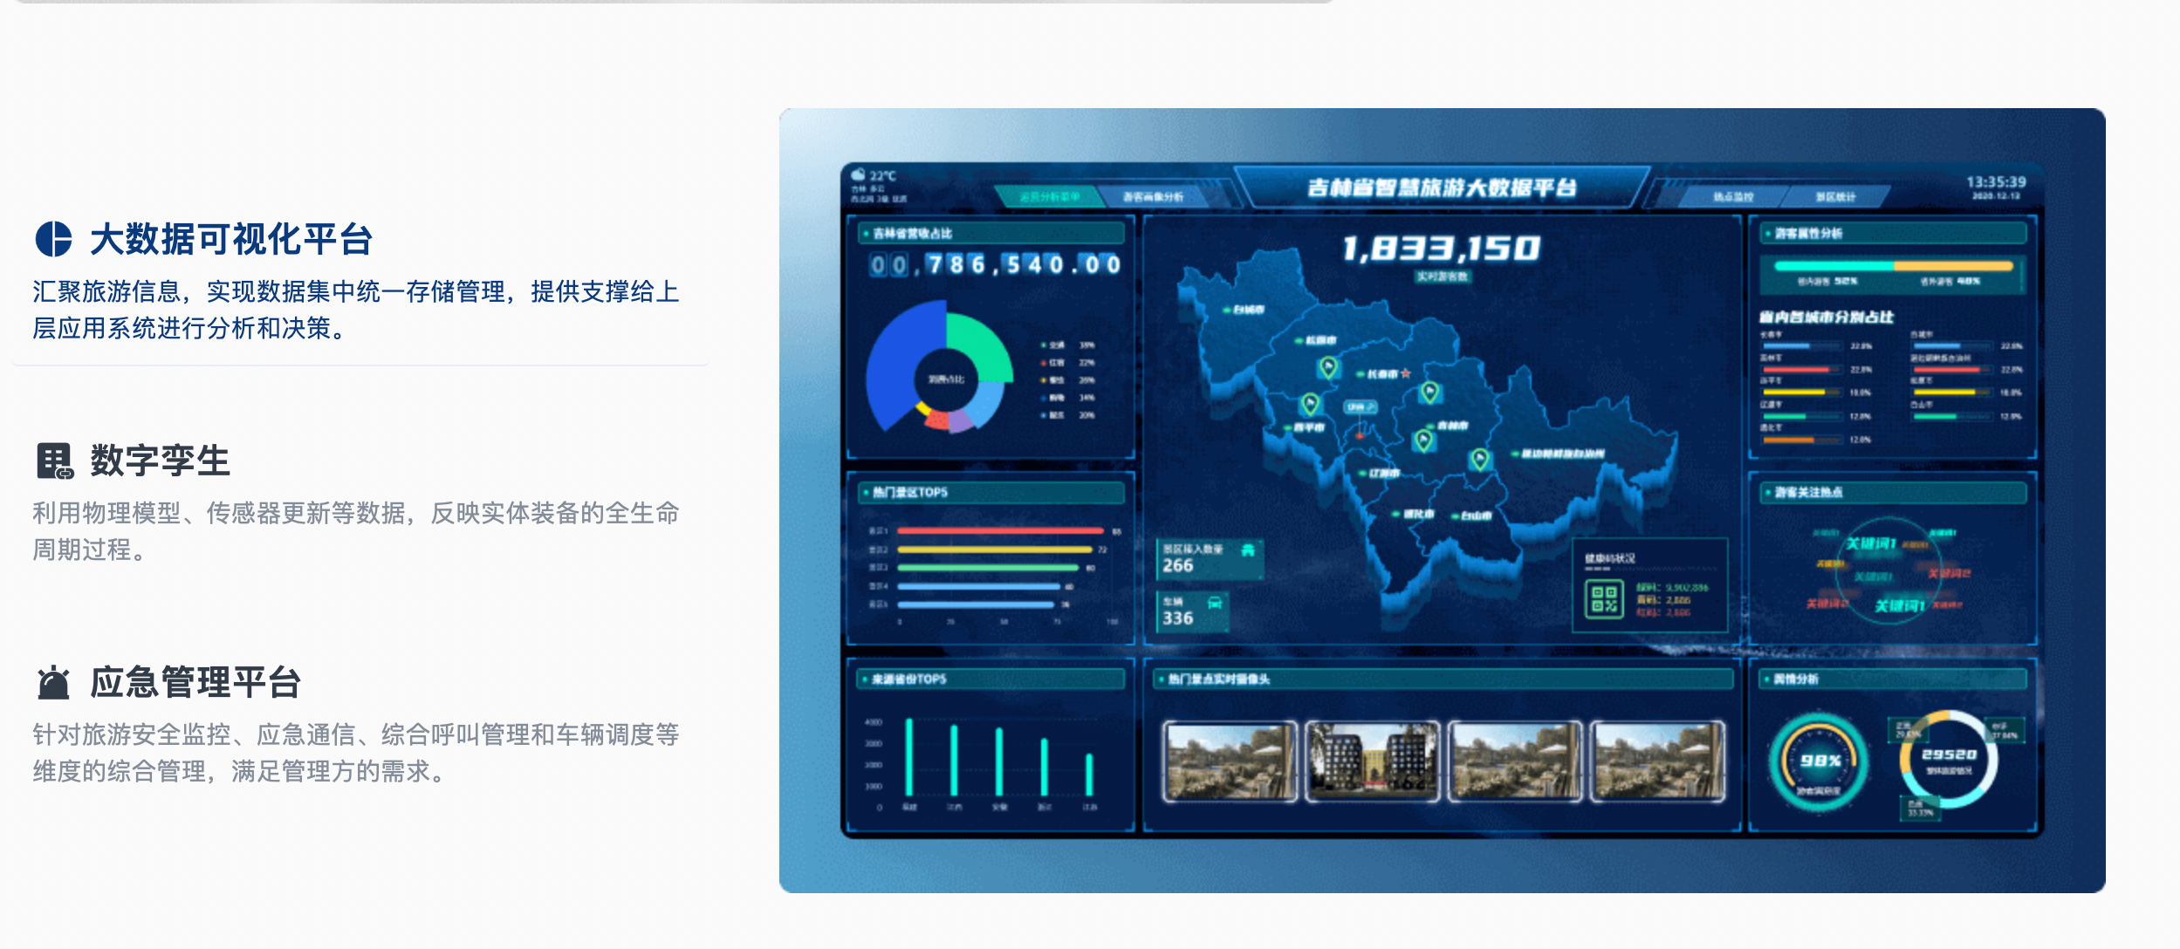
Task: Click the 实时游客数 label under the big number
Action: click(x=1442, y=277)
